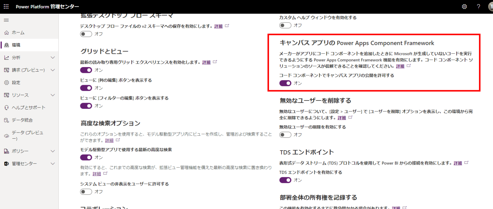This screenshot has height=209, width=493.
Task: Open the settings gear in header
Action: coord(464,6)
